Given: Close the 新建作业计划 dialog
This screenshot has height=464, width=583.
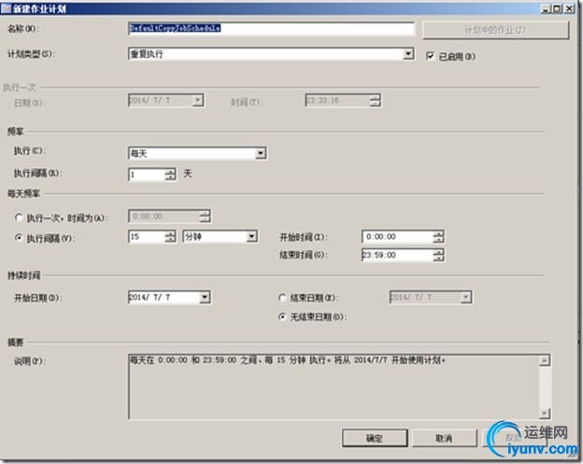Looking at the screenshot, I should pos(570,8).
